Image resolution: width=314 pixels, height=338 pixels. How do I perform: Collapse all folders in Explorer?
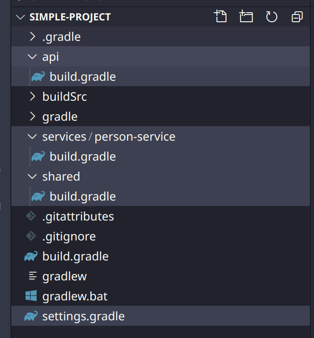tap(297, 17)
